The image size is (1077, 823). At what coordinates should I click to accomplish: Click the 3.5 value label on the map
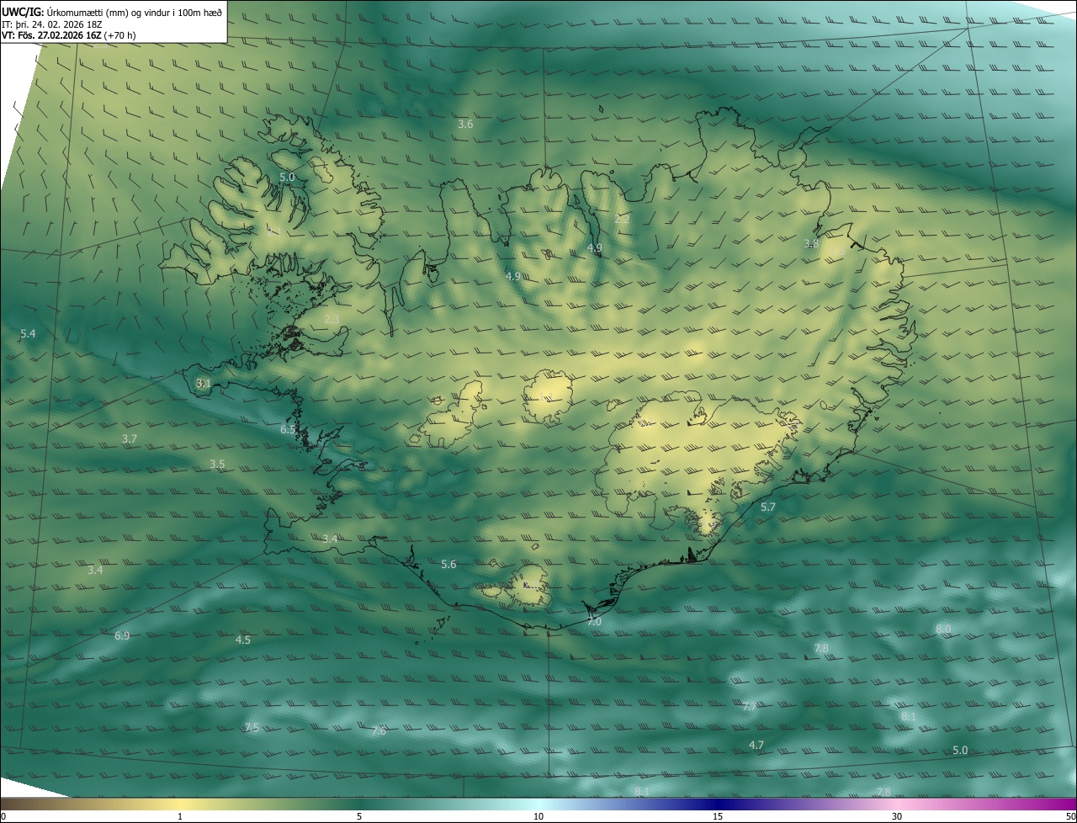pos(217,465)
